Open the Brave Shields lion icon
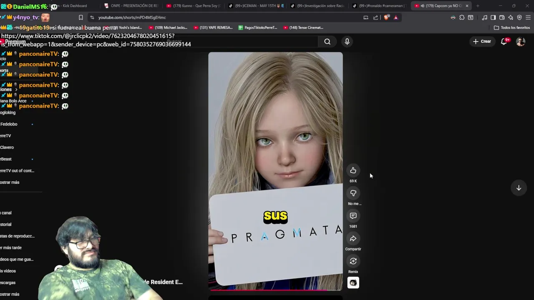The height and width of the screenshot is (300, 534). [386, 17]
